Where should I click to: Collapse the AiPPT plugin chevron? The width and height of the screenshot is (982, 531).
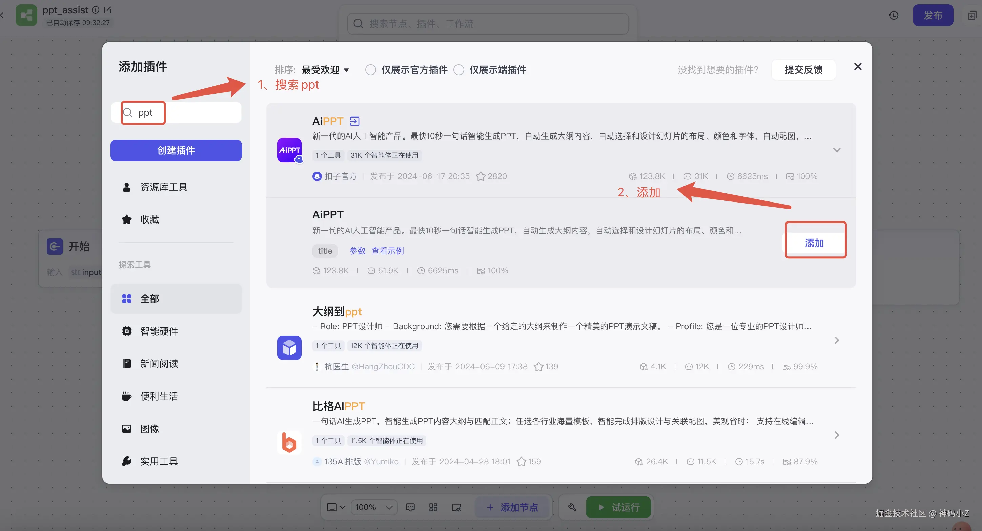coord(836,150)
